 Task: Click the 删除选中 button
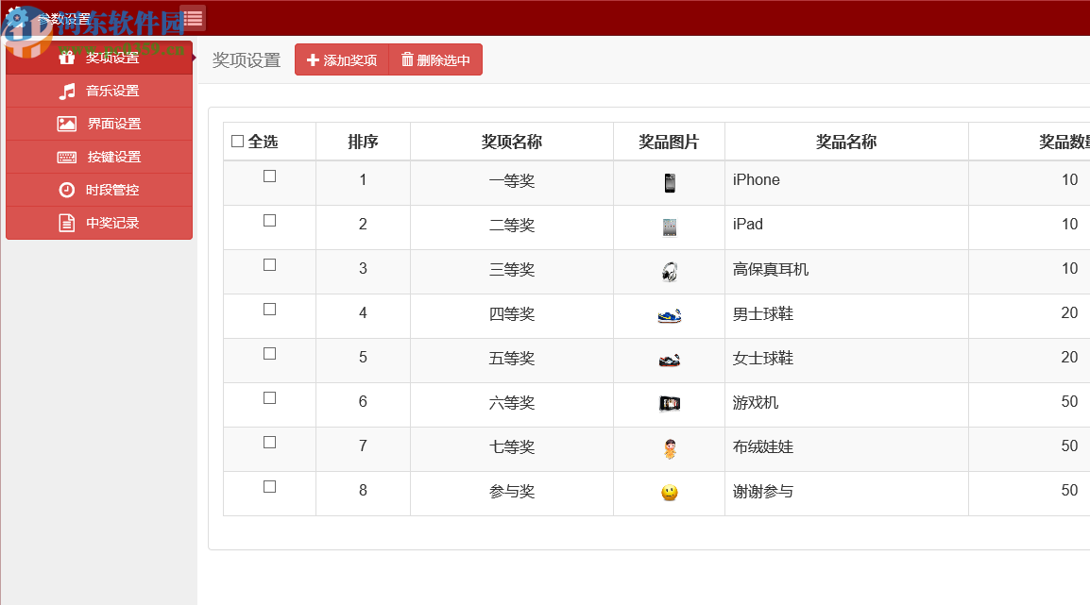coord(435,59)
